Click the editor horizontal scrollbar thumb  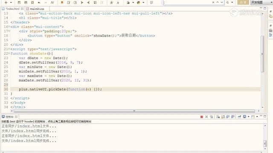click(134, 111)
